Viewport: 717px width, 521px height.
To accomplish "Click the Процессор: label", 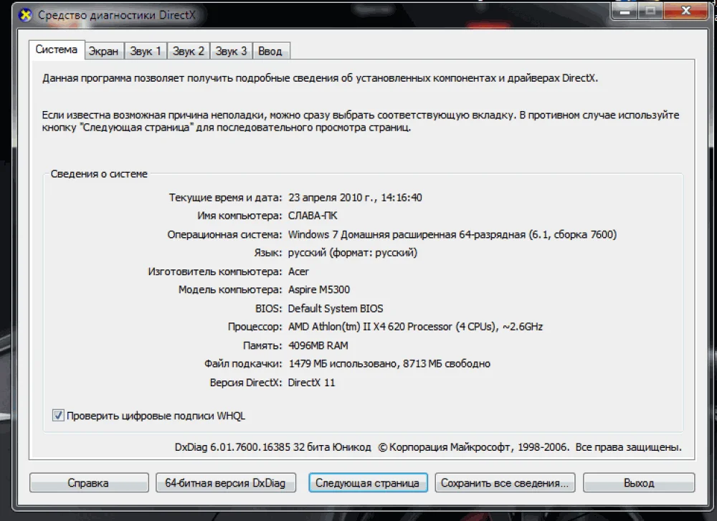I will tap(255, 327).
